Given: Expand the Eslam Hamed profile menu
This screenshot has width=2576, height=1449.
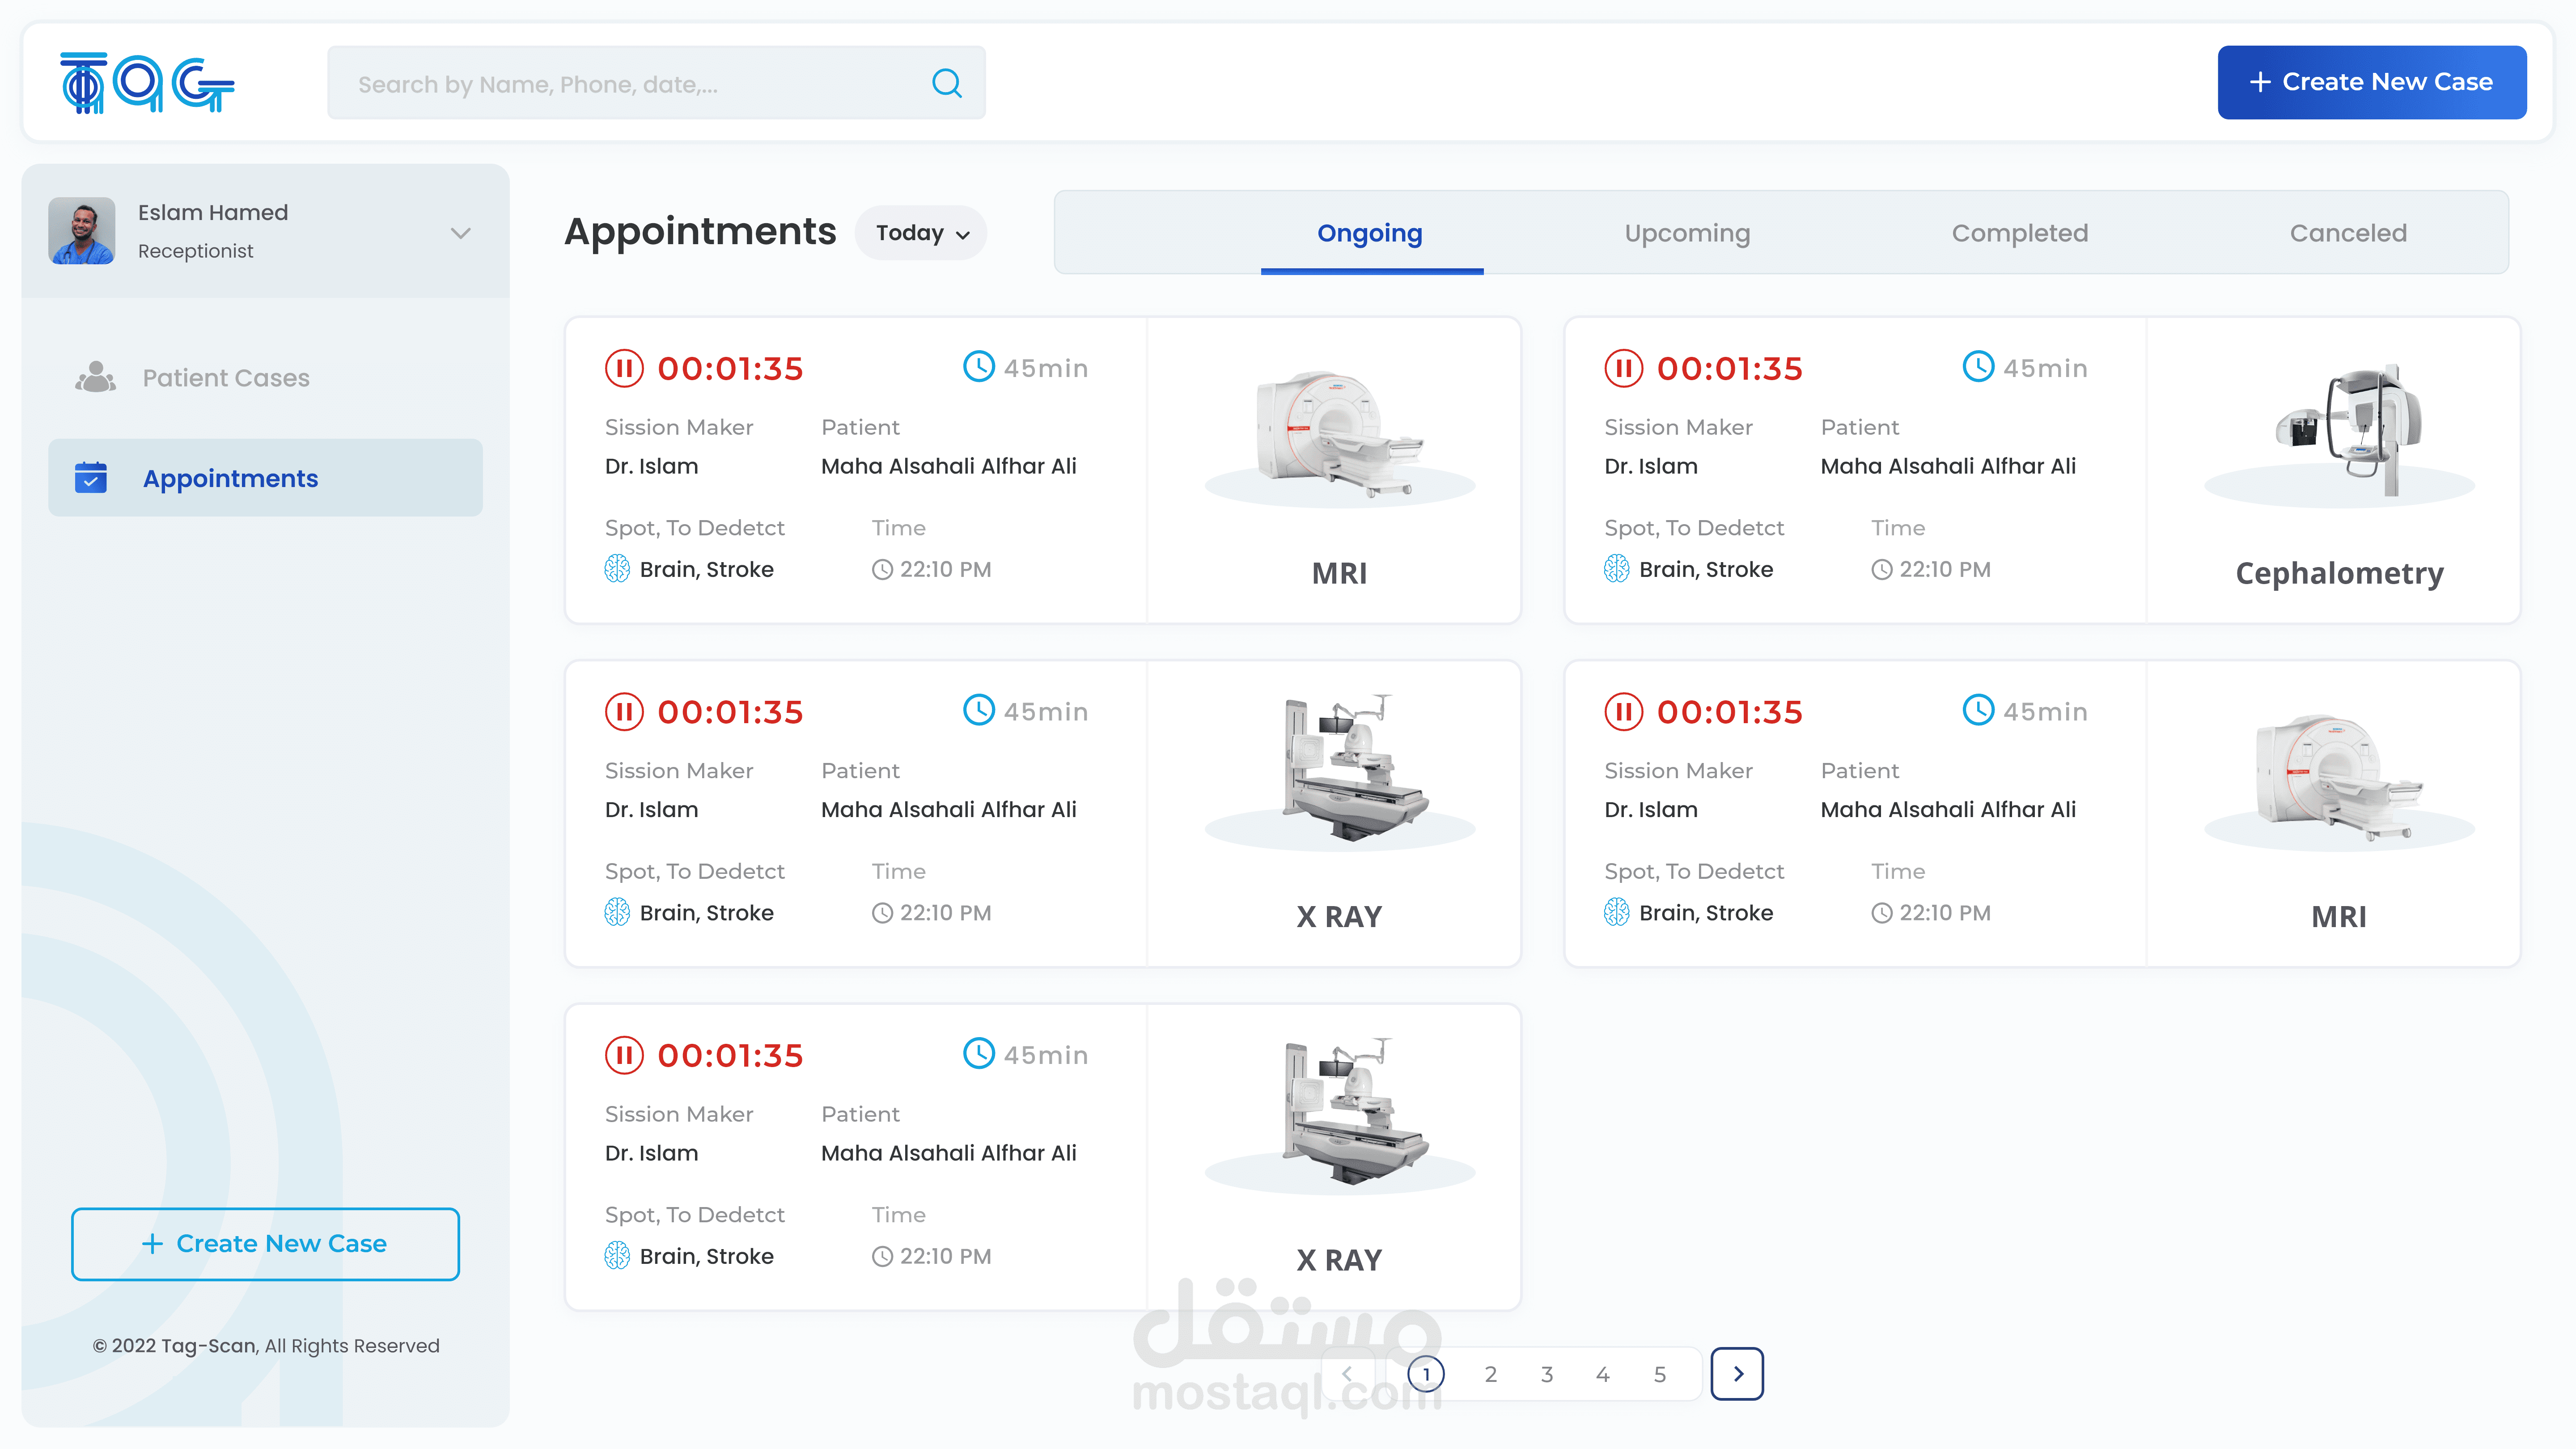Looking at the screenshot, I should pos(460,233).
